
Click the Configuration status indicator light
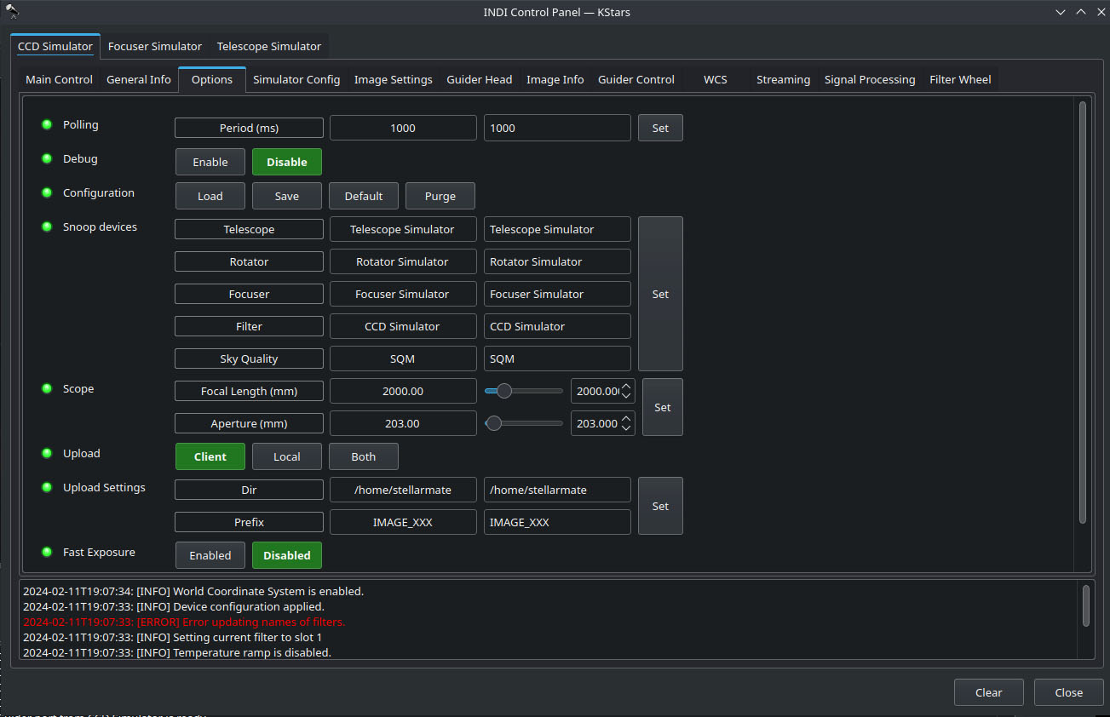point(47,193)
